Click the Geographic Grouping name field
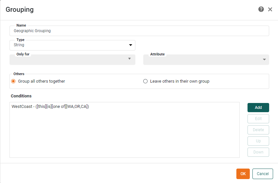Viewport: 278px width, 183px height. tap(139, 31)
